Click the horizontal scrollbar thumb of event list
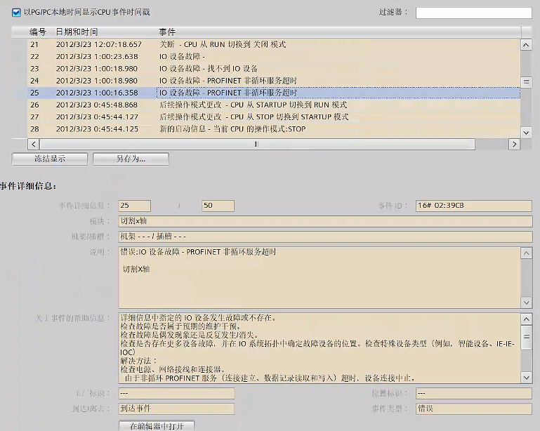Image resolution: width=540 pixels, height=431 pixels. [x=256, y=144]
